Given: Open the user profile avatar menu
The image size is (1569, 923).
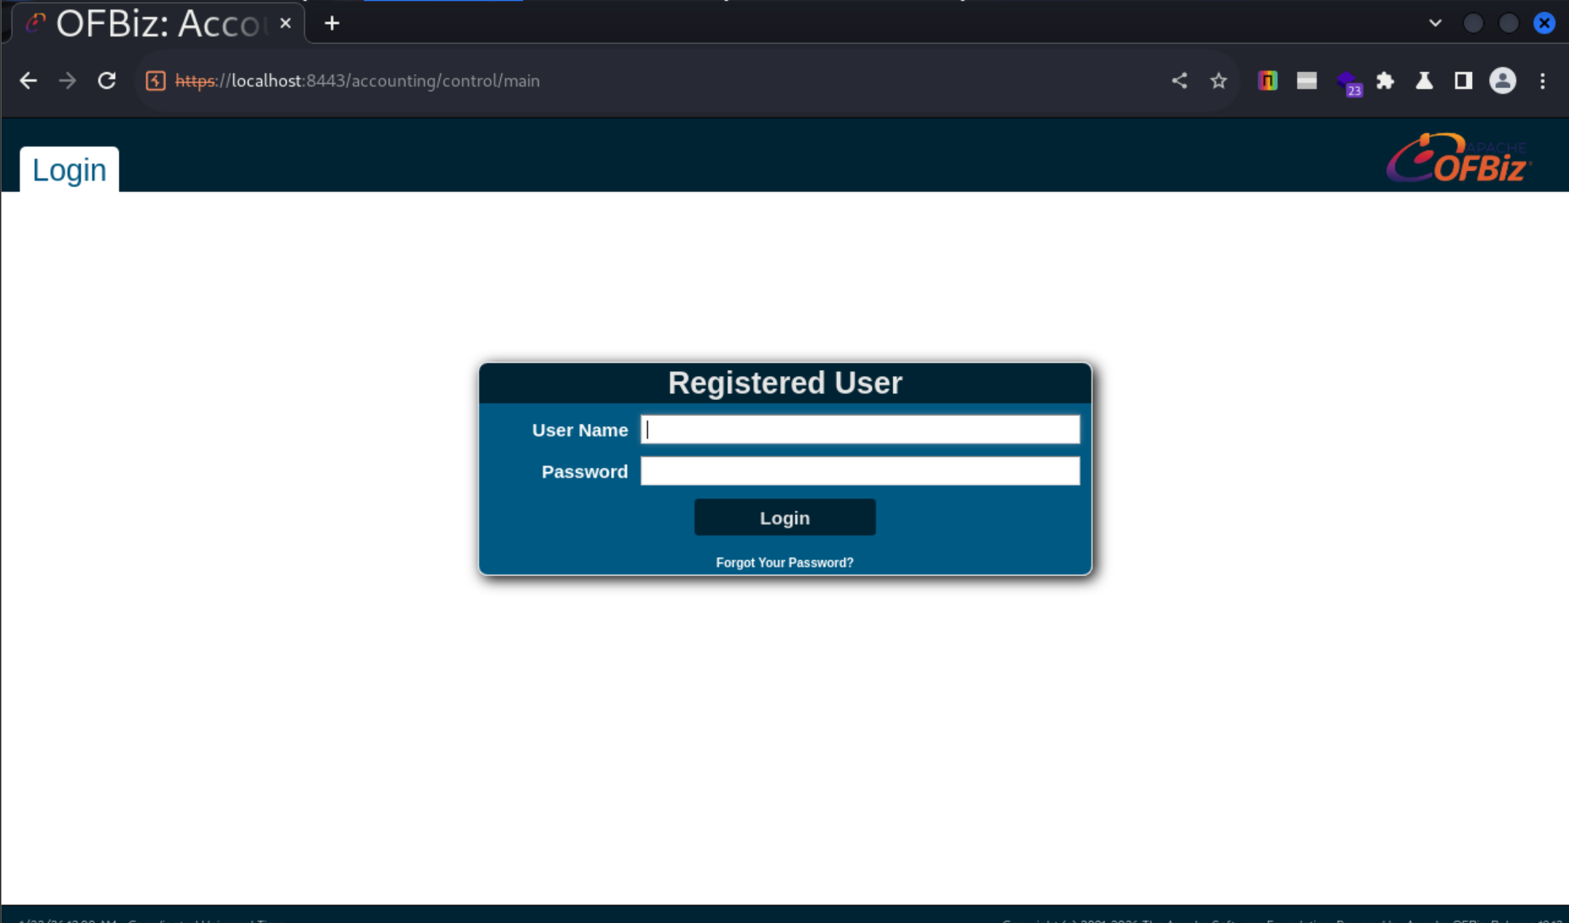Looking at the screenshot, I should [x=1502, y=81].
